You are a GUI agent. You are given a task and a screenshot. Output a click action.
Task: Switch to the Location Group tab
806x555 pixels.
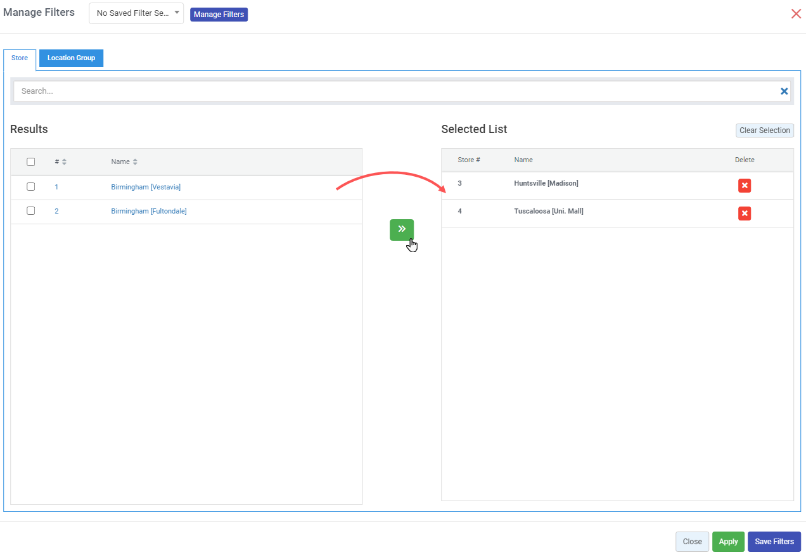click(x=71, y=58)
